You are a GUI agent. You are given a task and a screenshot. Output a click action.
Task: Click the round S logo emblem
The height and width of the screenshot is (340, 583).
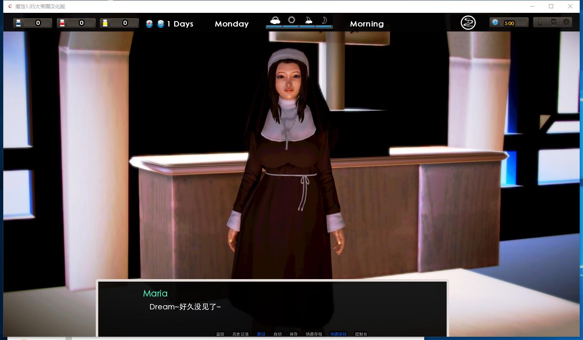468,23
